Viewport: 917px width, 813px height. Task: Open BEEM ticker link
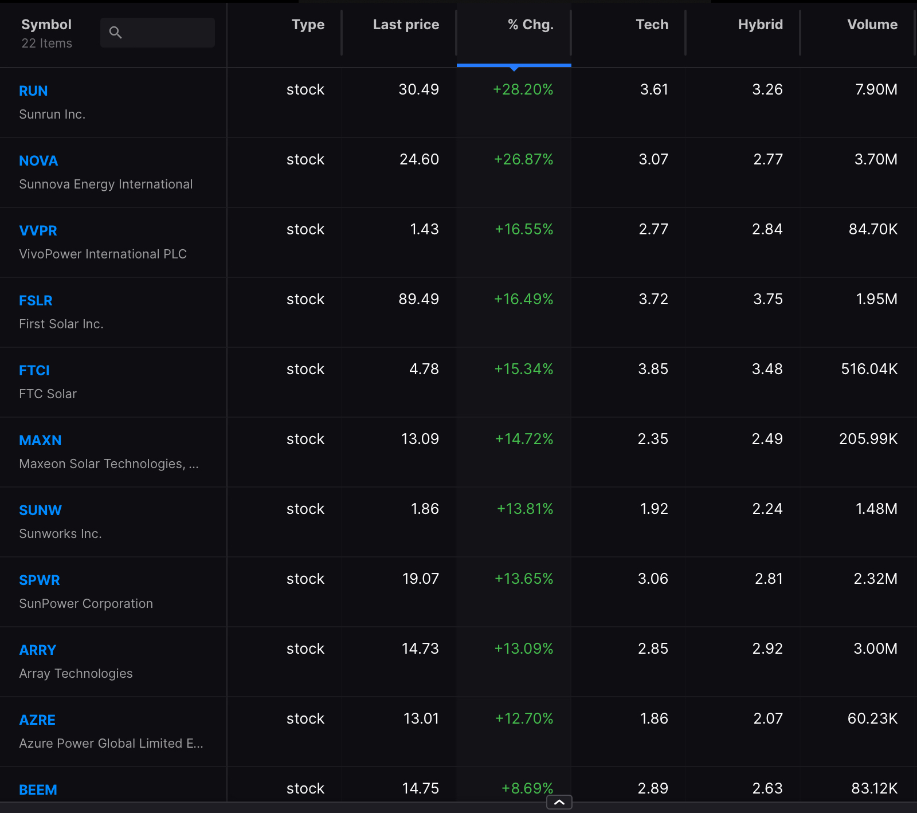click(38, 790)
